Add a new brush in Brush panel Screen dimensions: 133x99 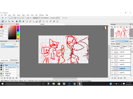click(2, 78)
